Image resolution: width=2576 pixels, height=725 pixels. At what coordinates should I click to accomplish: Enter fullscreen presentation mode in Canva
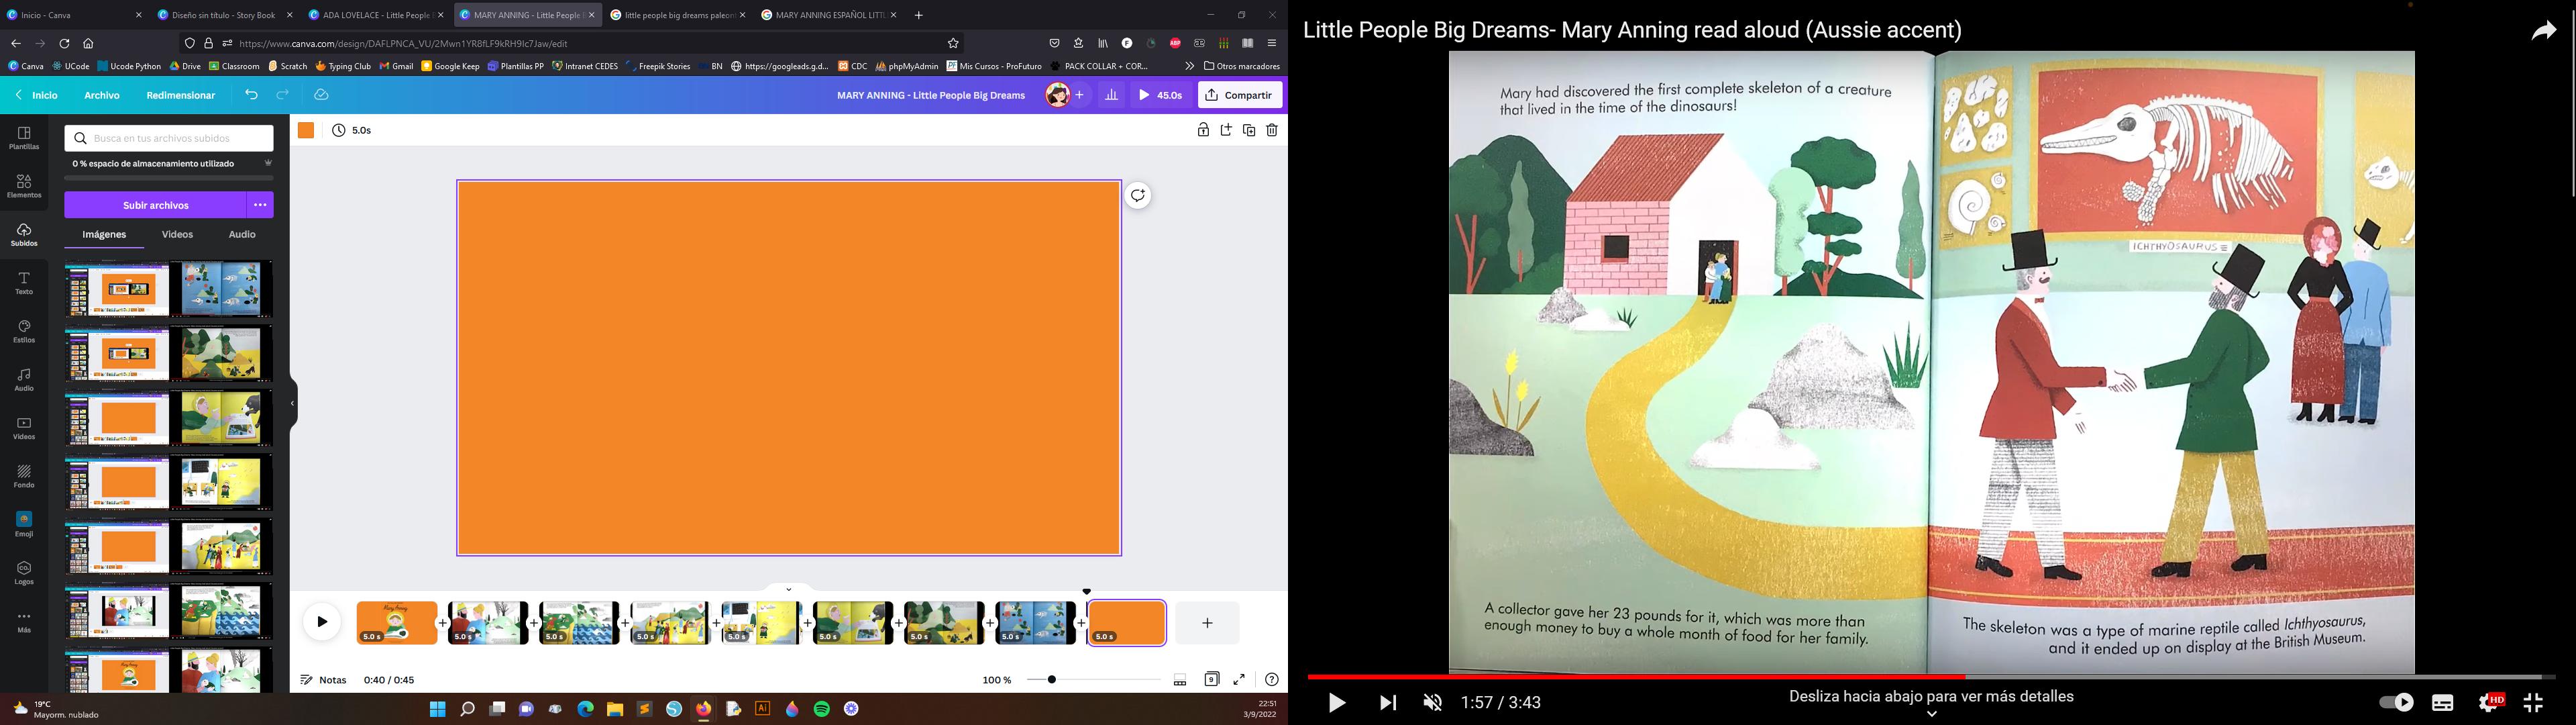1239,679
